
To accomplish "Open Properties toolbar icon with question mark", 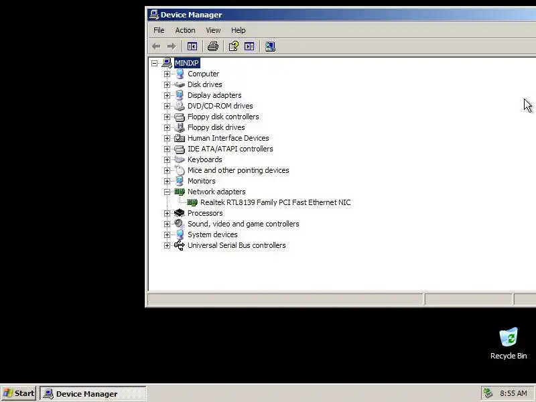I will [234, 46].
